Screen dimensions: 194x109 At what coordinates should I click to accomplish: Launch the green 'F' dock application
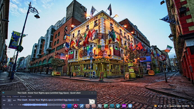(106, 106)
